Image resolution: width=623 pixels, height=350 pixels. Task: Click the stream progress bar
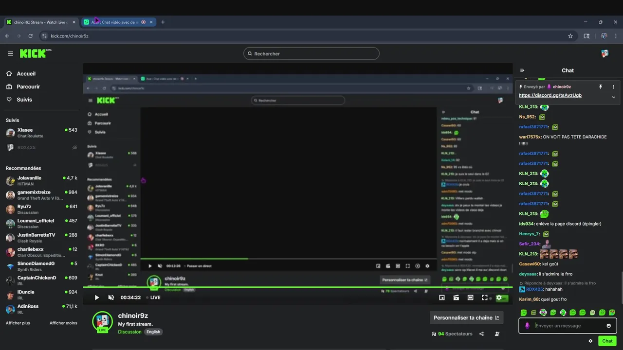(x=297, y=287)
